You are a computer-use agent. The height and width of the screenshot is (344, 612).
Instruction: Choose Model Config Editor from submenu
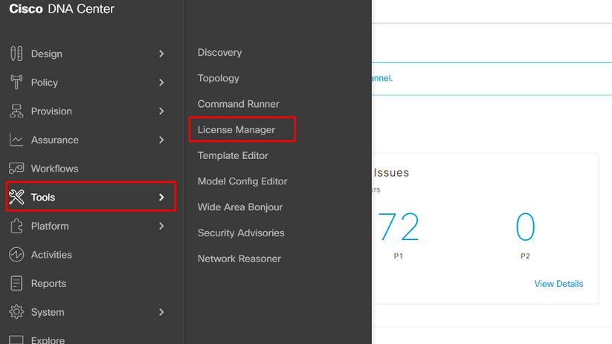tap(242, 181)
